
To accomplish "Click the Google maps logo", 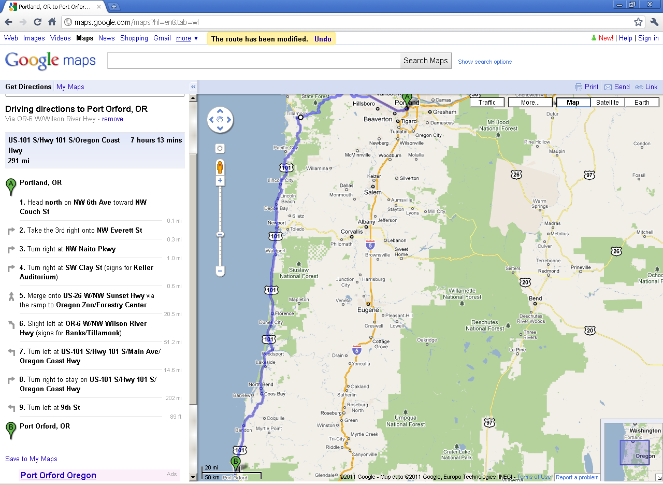I will tap(50, 61).
